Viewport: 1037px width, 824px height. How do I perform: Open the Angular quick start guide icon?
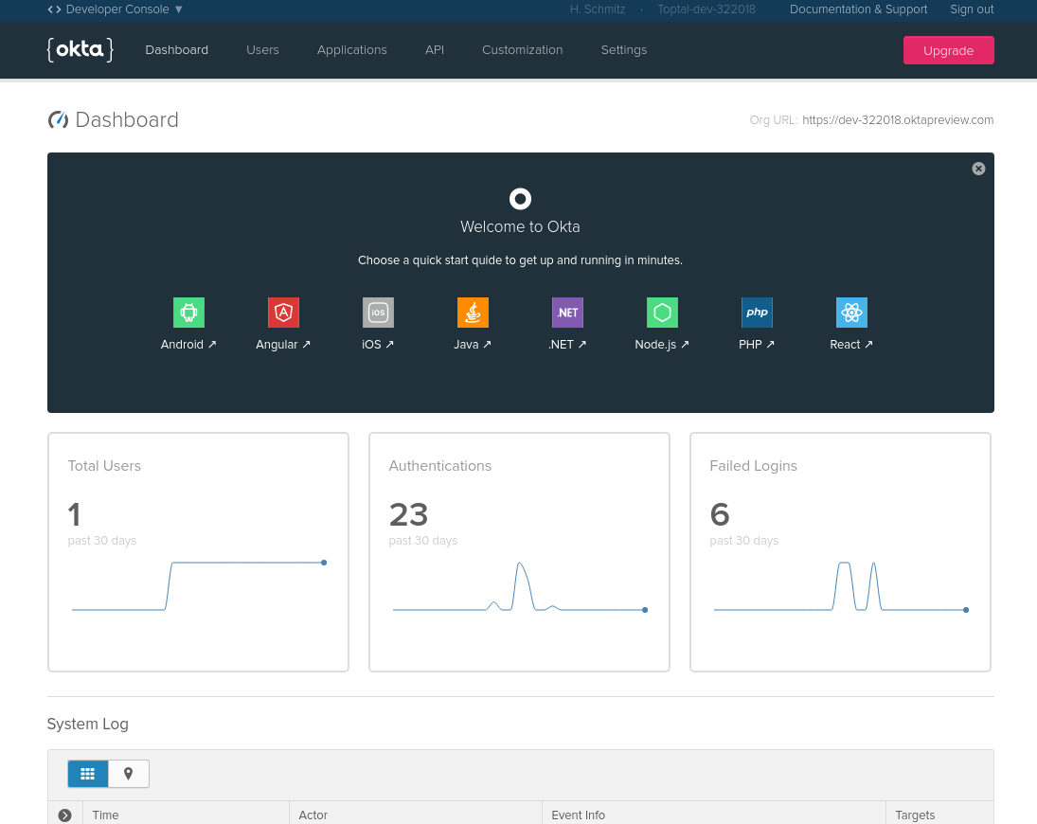coord(283,313)
